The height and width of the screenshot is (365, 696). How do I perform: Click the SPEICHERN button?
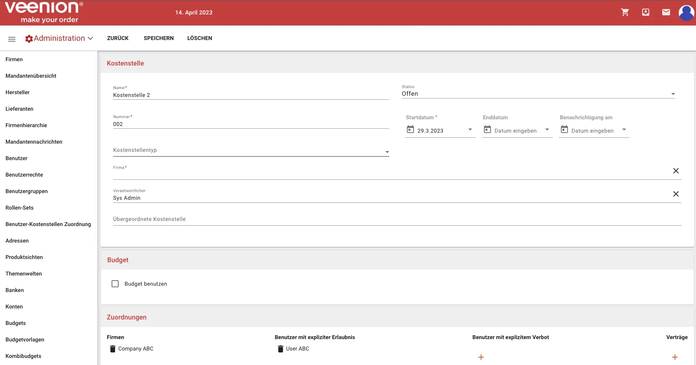coord(159,38)
